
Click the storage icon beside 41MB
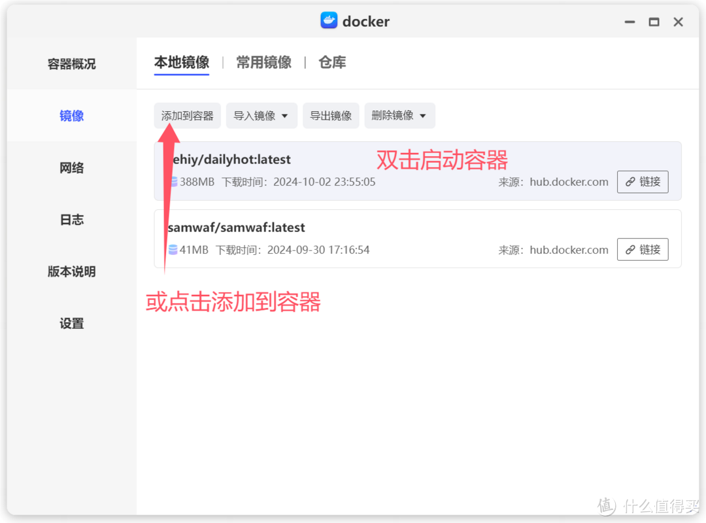tap(171, 250)
